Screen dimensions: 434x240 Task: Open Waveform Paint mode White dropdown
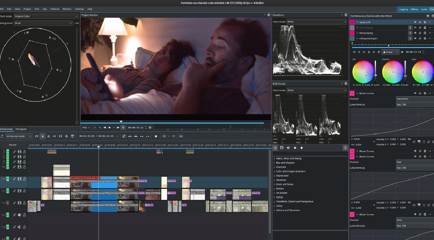(317, 22)
